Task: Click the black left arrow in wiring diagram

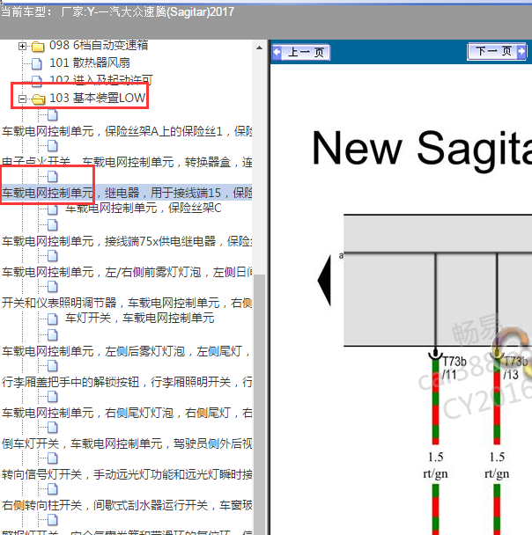Action: 325,280
